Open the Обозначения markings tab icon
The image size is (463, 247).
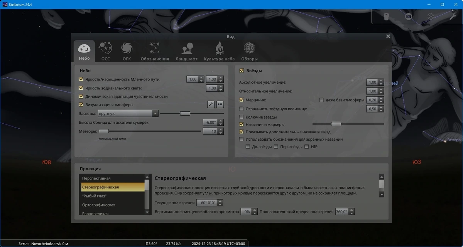tap(155, 51)
